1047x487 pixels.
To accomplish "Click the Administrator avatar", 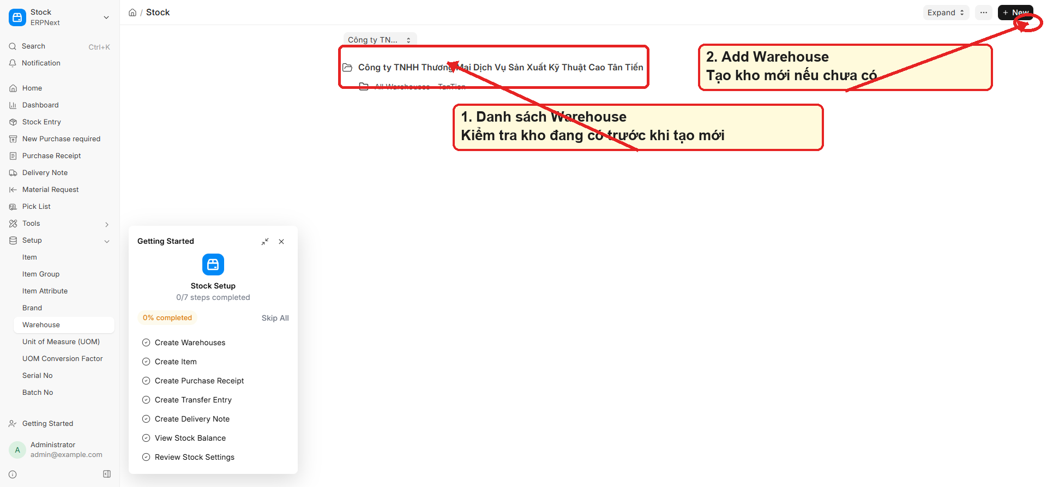I will (x=17, y=450).
